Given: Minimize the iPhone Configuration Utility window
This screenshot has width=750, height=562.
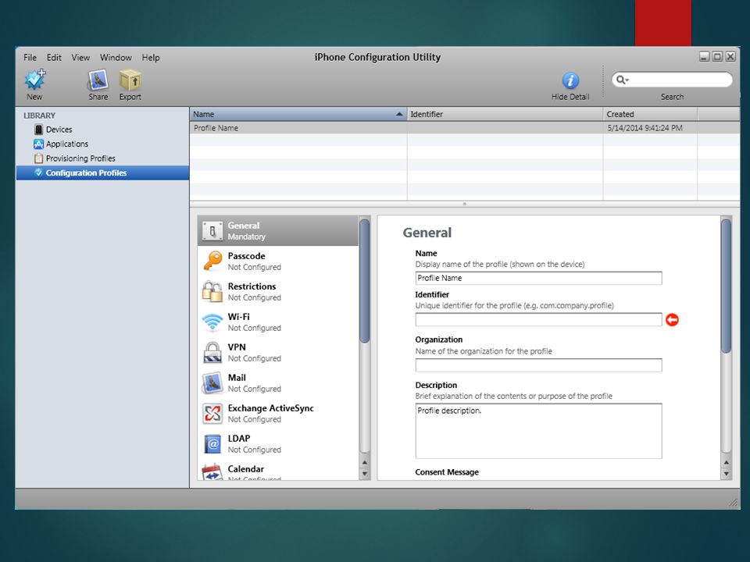Looking at the screenshot, I should [704, 57].
